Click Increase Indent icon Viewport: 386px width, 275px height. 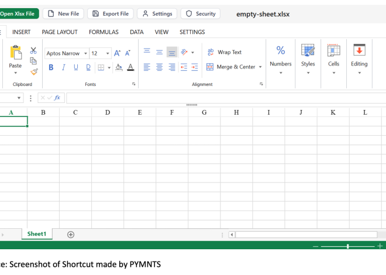click(x=195, y=67)
